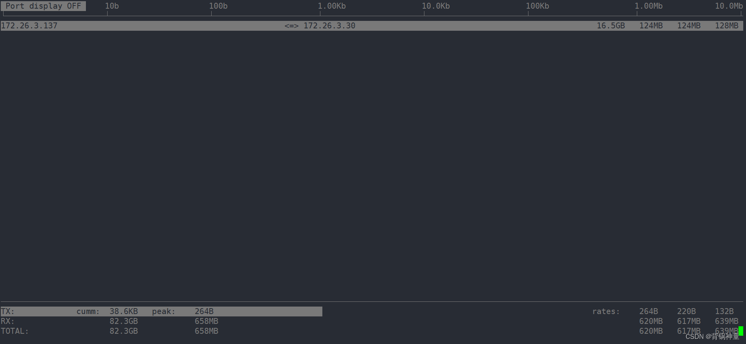Select the 10b scale marker
The height and width of the screenshot is (344, 746).
click(112, 6)
